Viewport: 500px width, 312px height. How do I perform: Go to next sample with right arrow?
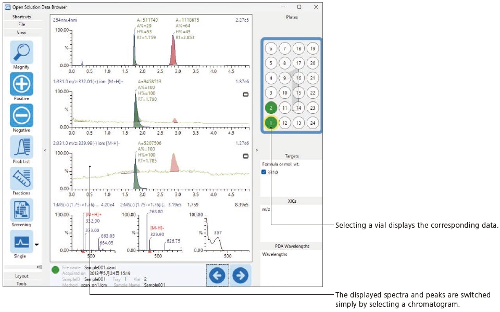(240, 275)
